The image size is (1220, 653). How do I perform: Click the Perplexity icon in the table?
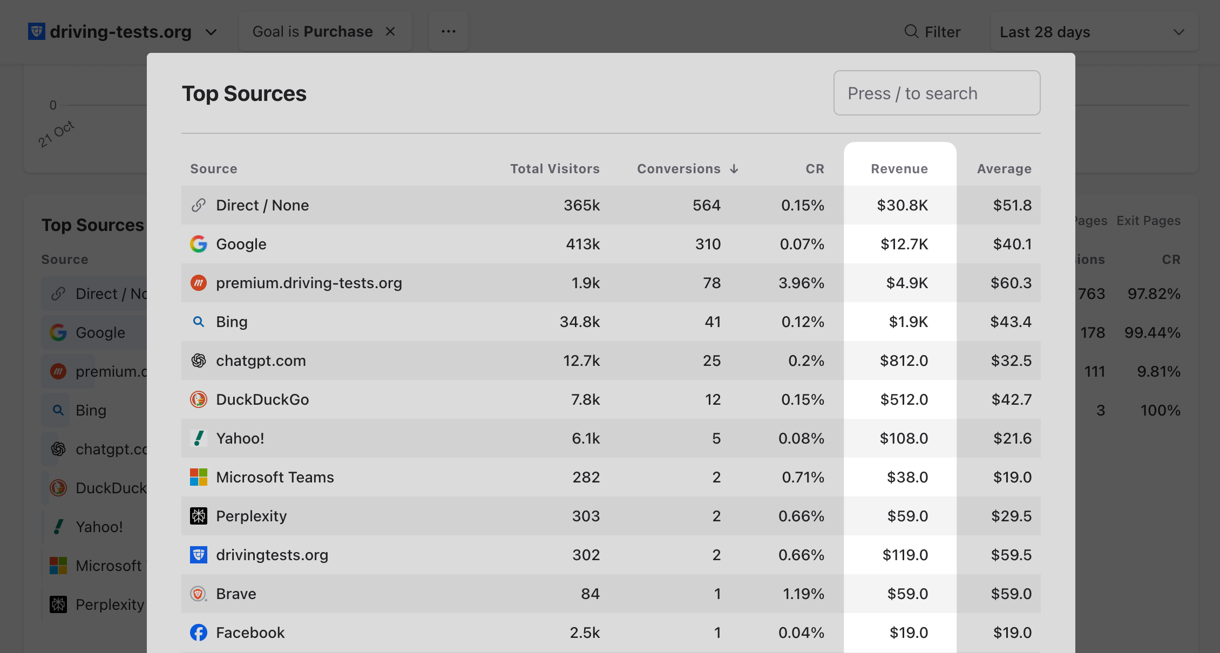tap(198, 516)
